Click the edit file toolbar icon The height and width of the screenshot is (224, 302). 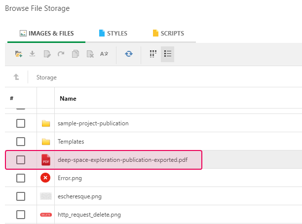tap(47, 54)
